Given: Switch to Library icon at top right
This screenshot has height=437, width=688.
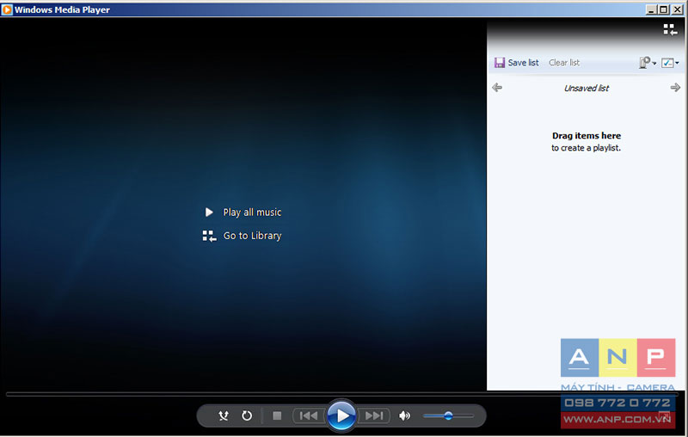Looking at the screenshot, I should tap(670, 30).
